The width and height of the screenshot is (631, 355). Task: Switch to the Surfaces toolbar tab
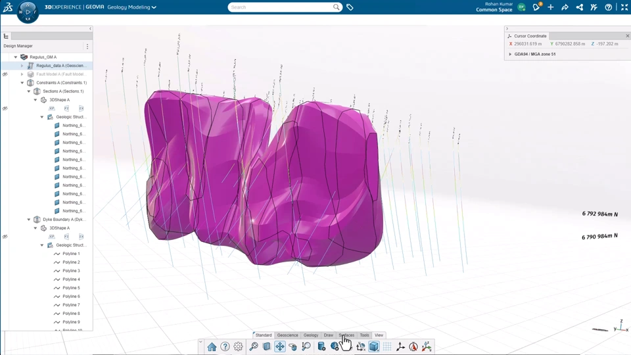coord(346,335)
